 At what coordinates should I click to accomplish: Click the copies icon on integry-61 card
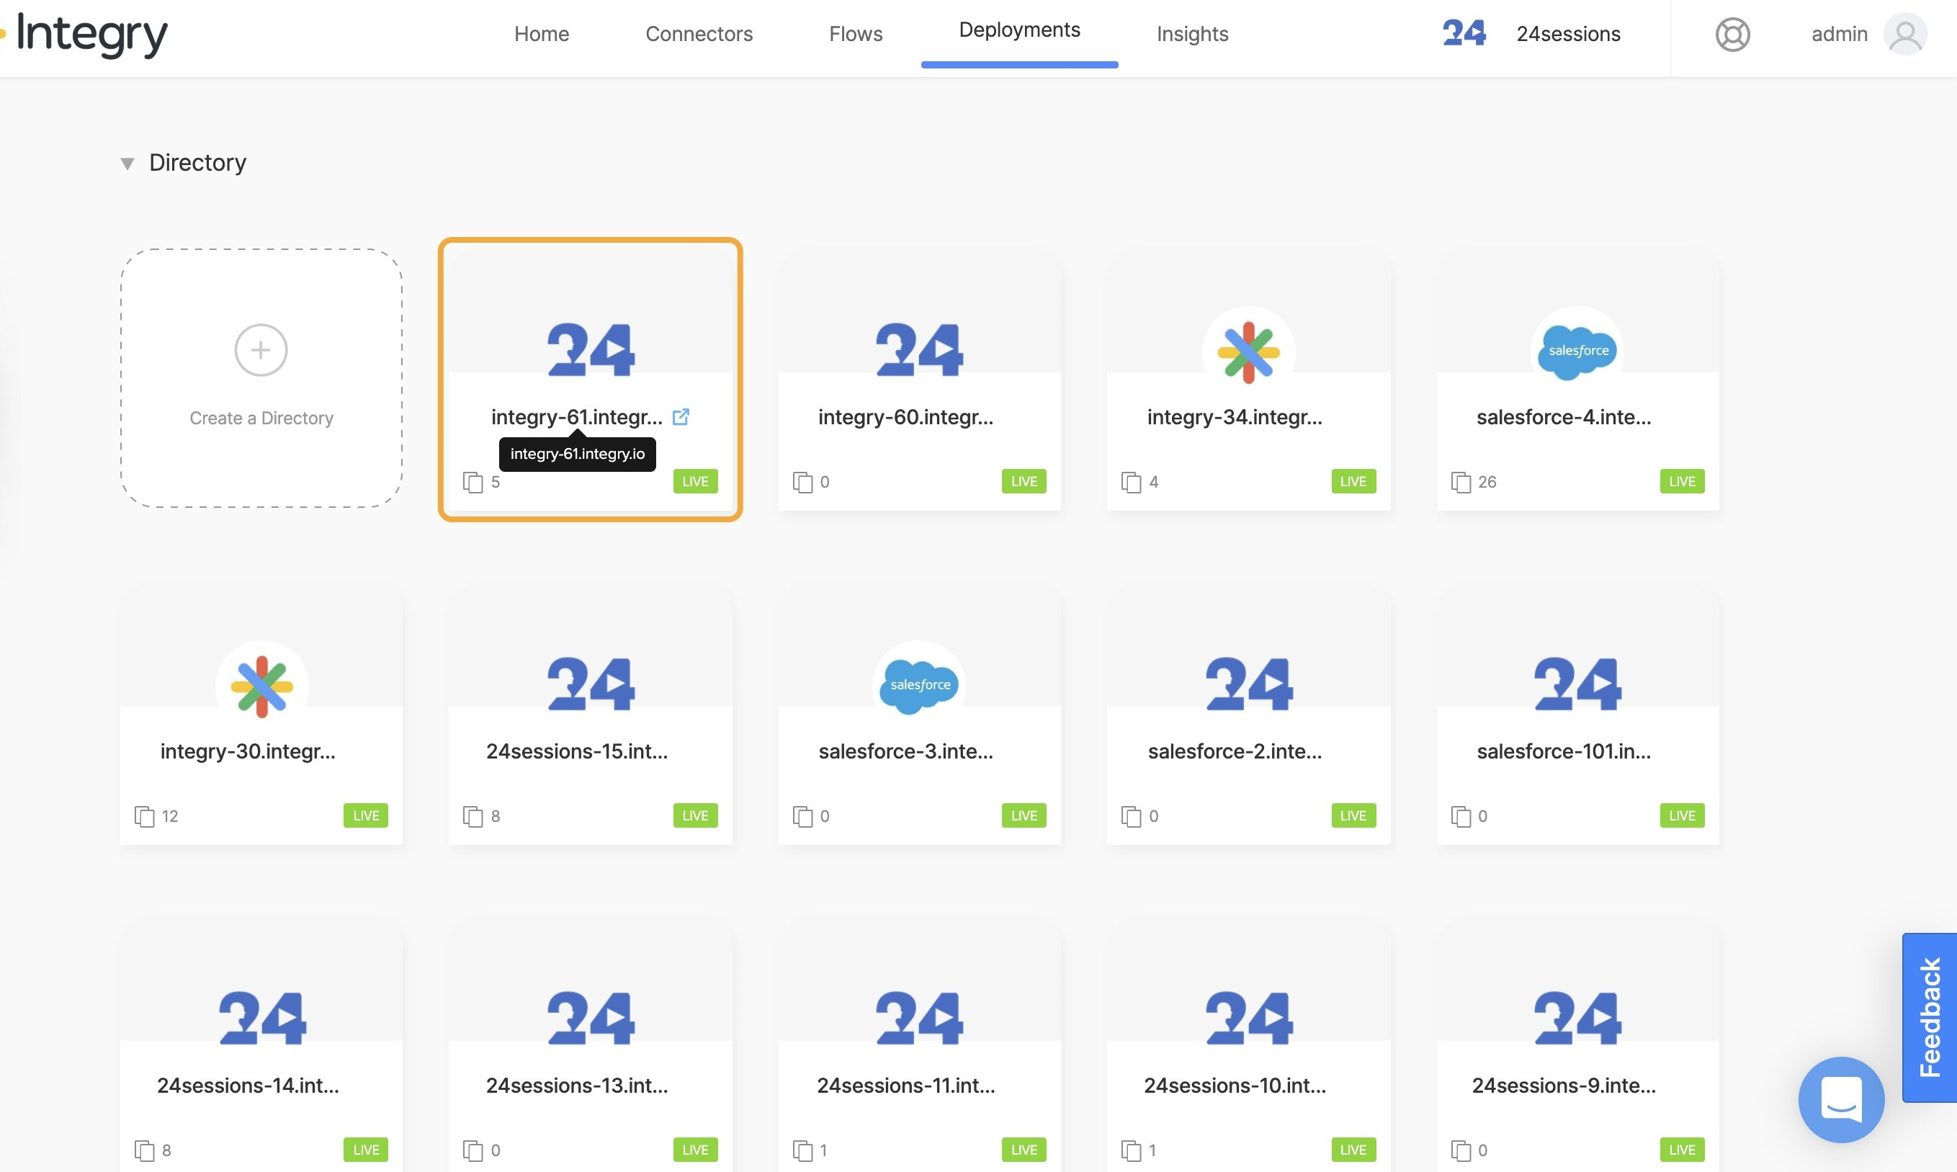[x=473, y=482]
